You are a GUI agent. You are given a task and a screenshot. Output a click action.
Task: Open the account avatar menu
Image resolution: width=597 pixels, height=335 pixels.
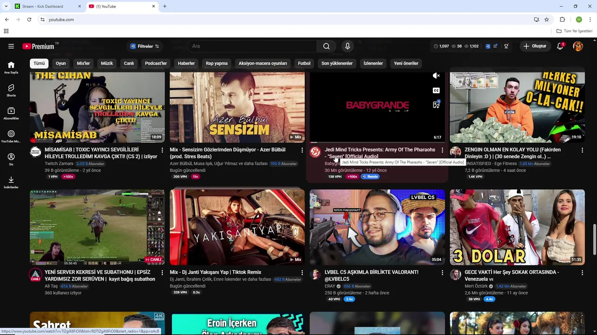(x=578, y=46)
